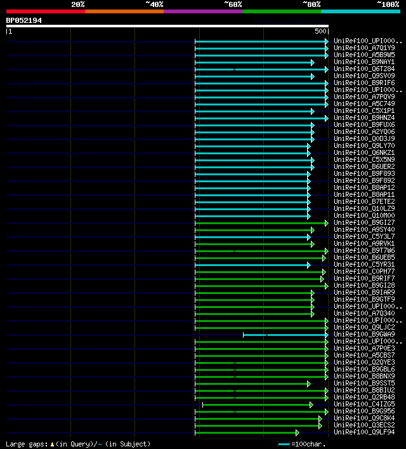
Task: Select the UniRef100_B9F893 label
Action: [x=364, y=173]
